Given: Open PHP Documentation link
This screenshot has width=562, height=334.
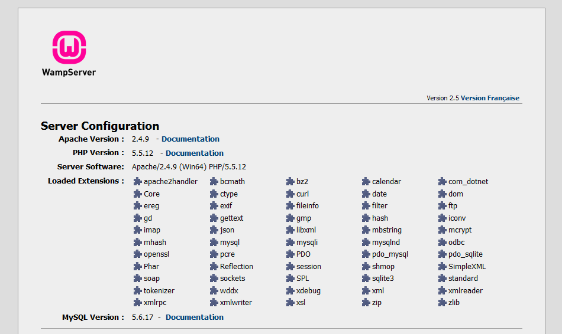Looking at the screenshot, I should pos(194,153).
